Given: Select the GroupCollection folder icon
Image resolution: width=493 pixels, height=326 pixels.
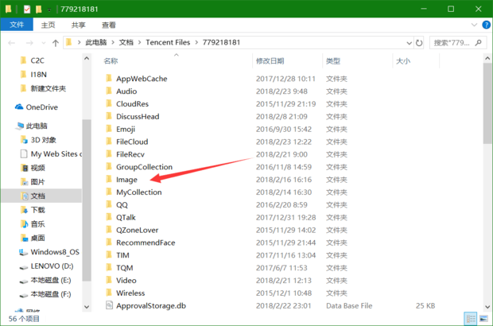Looking at the screenshot, I should [x=109, y=166].
